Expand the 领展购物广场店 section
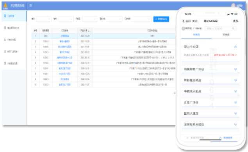The image size is (248, 152). 236,69
